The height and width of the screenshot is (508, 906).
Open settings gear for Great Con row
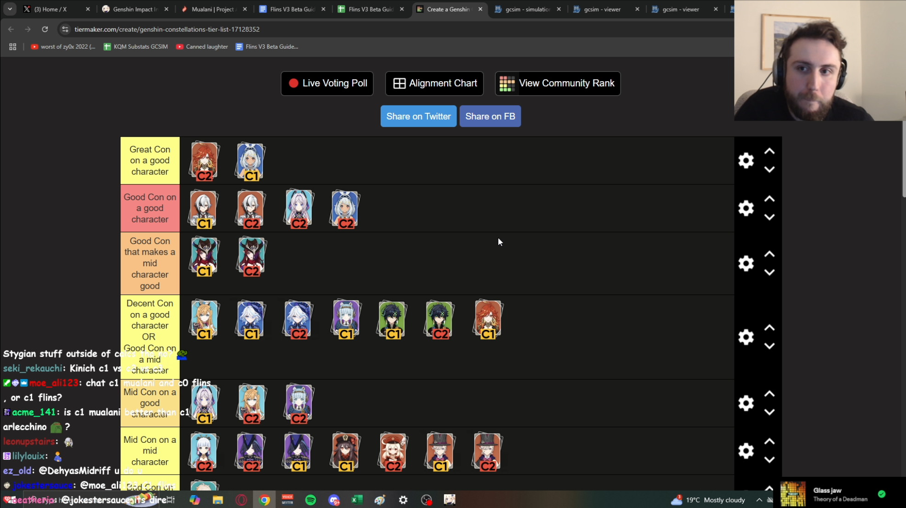(746, 161)
